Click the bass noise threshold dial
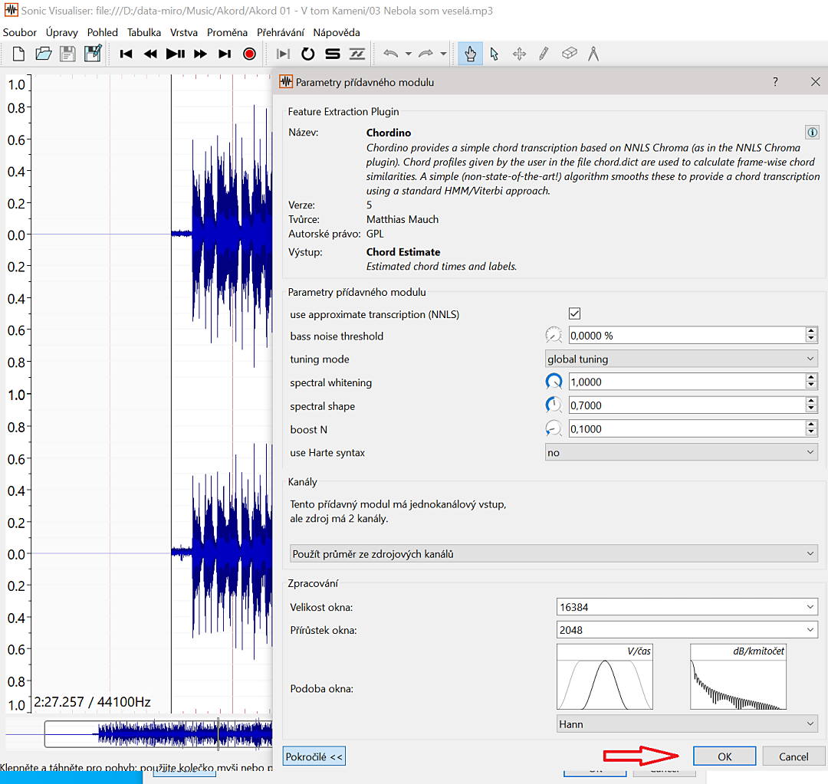828x784 pixels. 554,335
